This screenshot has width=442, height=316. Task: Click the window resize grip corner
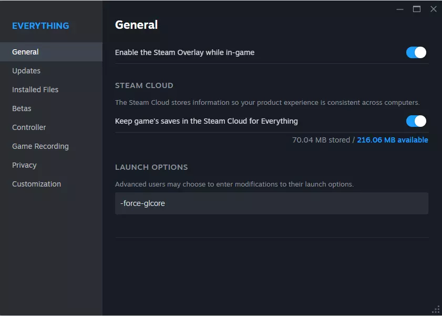[436, 310]
